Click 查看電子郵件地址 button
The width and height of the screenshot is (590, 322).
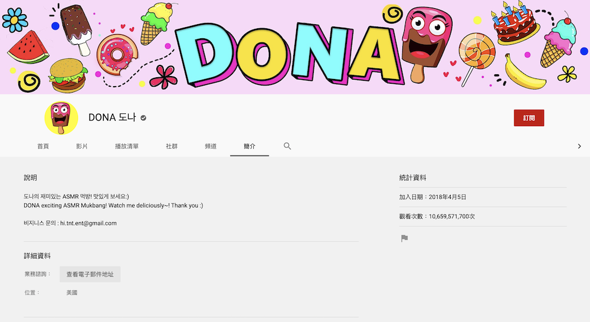(x=90, y=274)
